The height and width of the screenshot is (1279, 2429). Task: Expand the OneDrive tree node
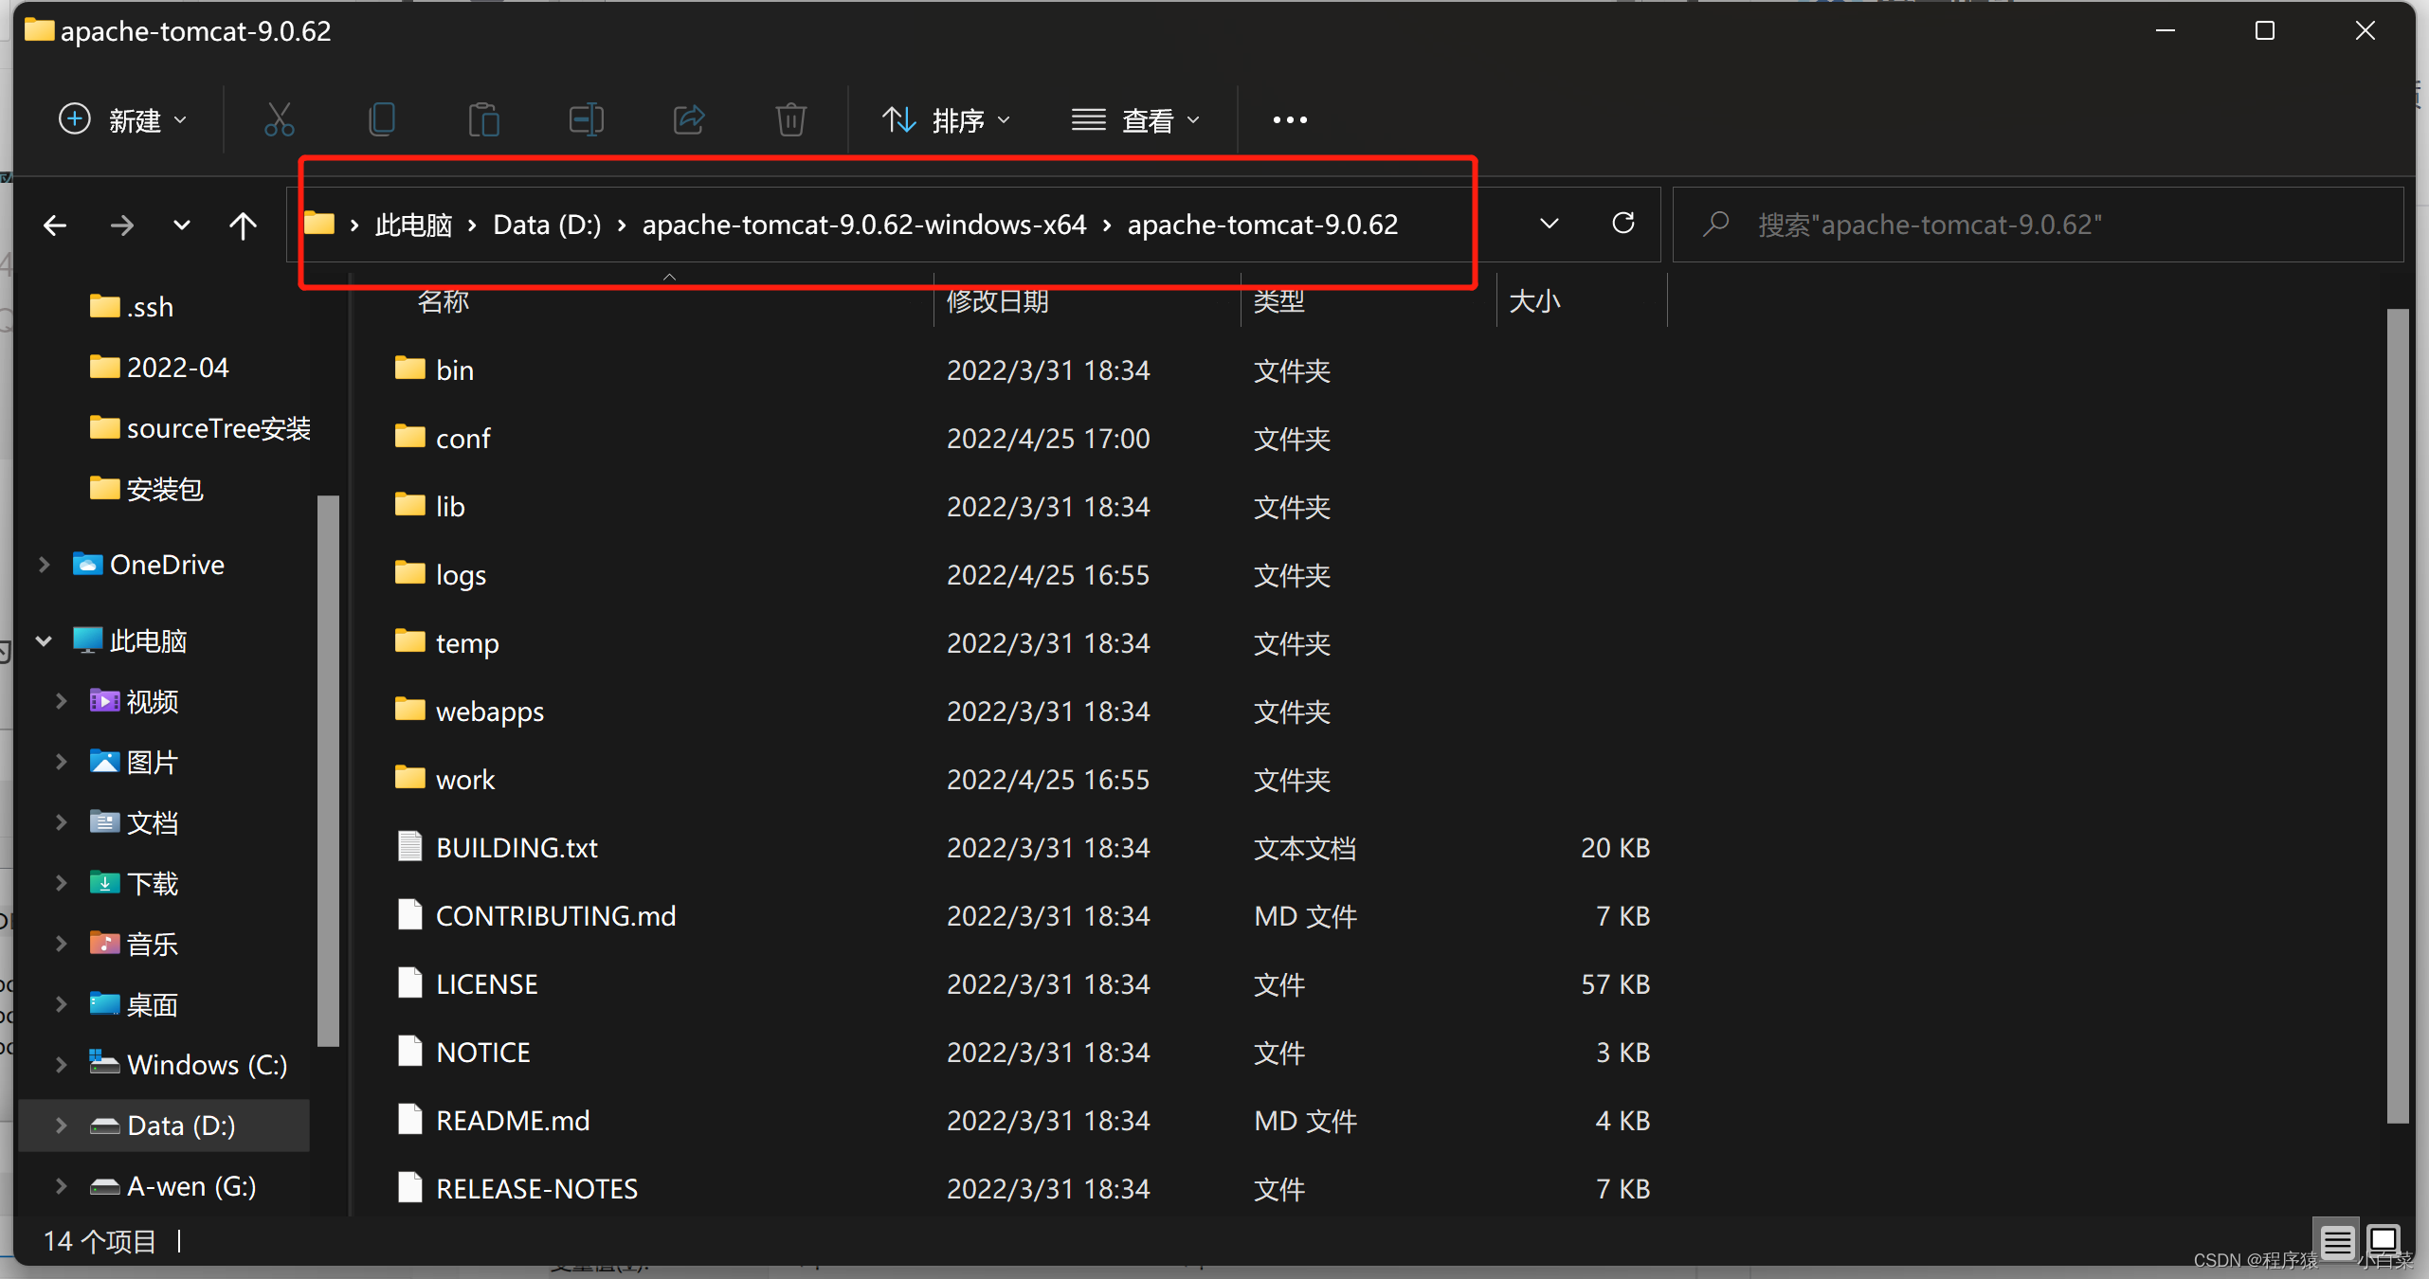pyautogui.click(x=44, y=565)
